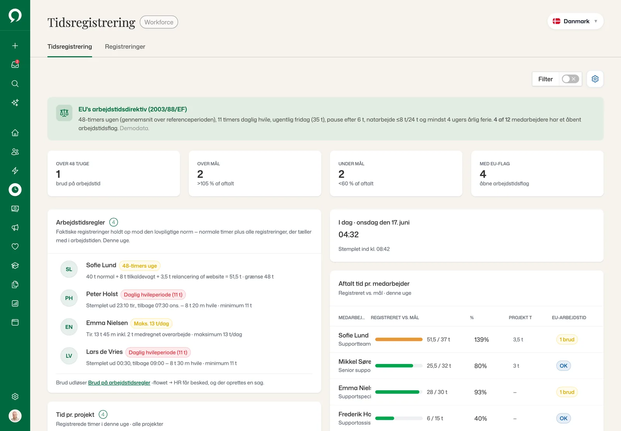
Task: Go to the home icon in sidebar
Action: coord(15,133)
